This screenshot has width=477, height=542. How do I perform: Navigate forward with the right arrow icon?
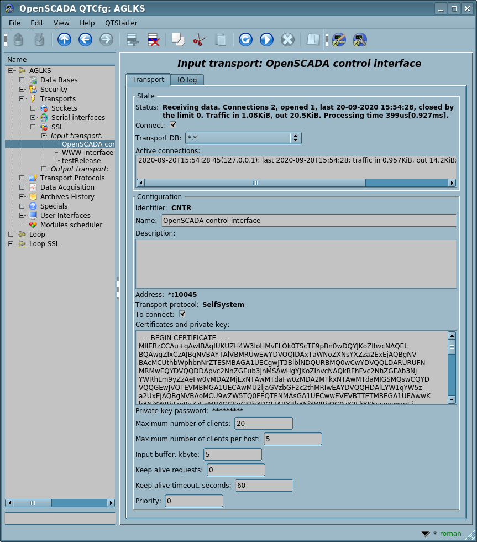(x=106, y=40)
